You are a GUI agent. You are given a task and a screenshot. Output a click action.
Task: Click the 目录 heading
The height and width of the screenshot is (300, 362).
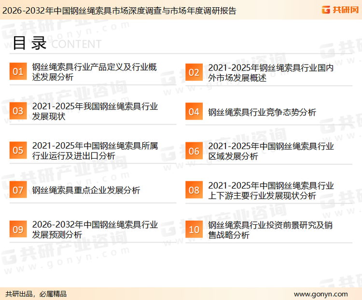click(x=29, y=43)
